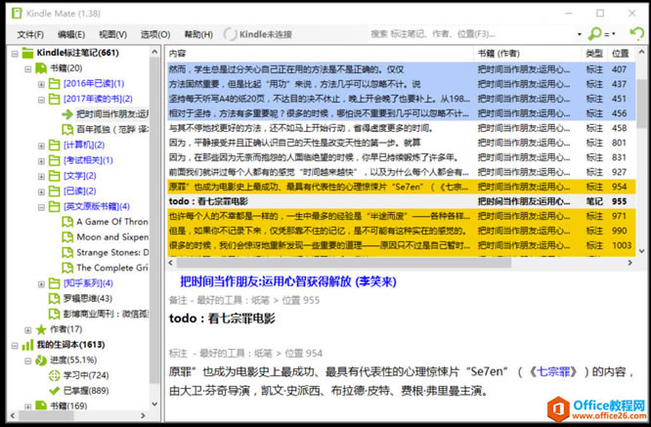Image resolution: width=651 pixels, height=427 pixels.
Task: Select the blue row at position 407
Action: tap(401, 69)
